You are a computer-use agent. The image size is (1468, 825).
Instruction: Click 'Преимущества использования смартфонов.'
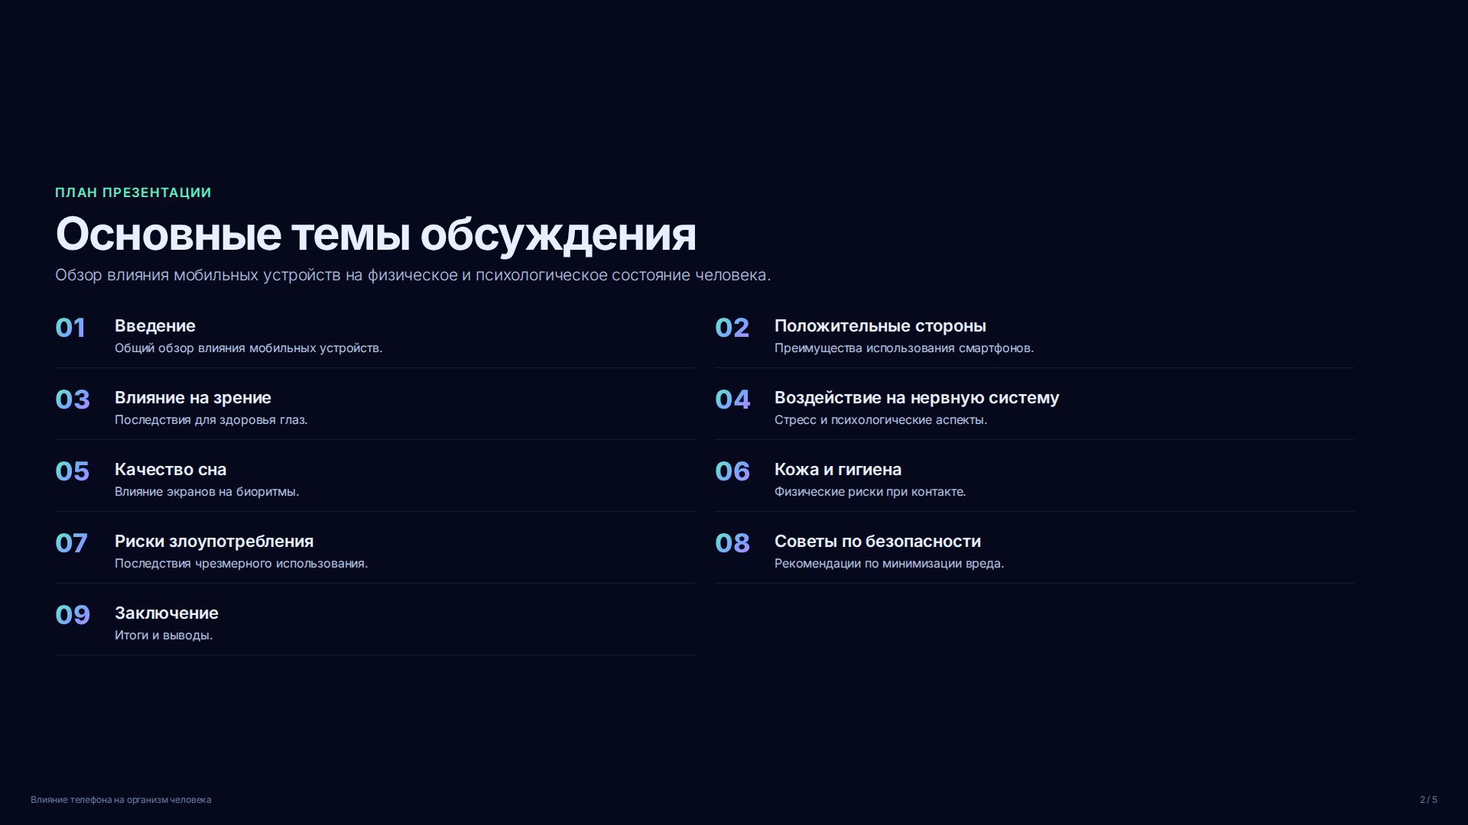pyautogui.click(x=904, y=348)
